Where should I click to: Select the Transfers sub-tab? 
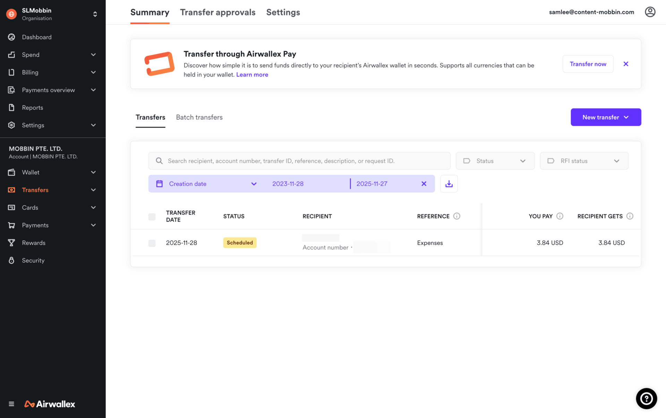150,117
